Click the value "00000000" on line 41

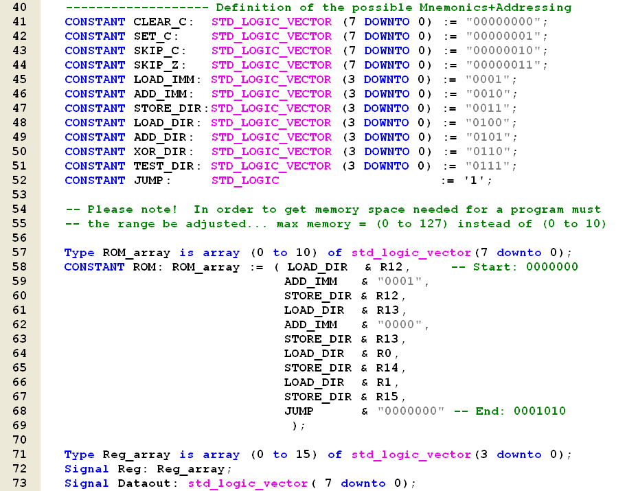tap(503, 21)
